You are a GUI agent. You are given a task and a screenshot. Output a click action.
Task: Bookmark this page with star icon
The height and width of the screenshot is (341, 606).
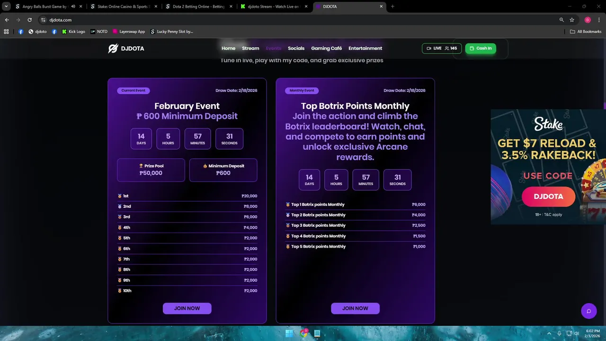click(x=572, y=20)
